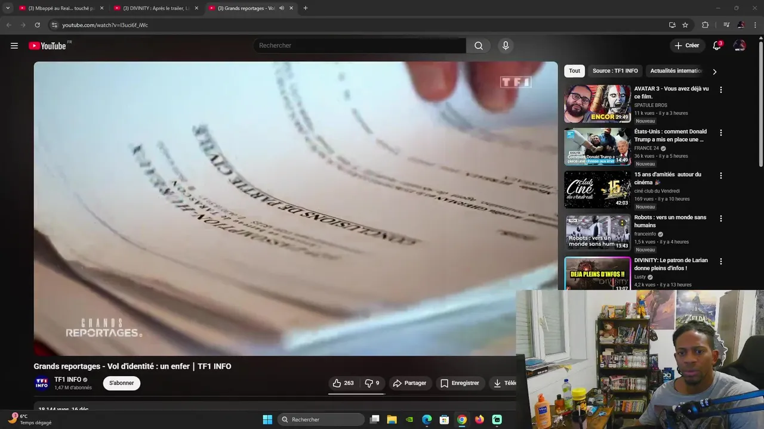Bookmark this page with the star icon

685,25
